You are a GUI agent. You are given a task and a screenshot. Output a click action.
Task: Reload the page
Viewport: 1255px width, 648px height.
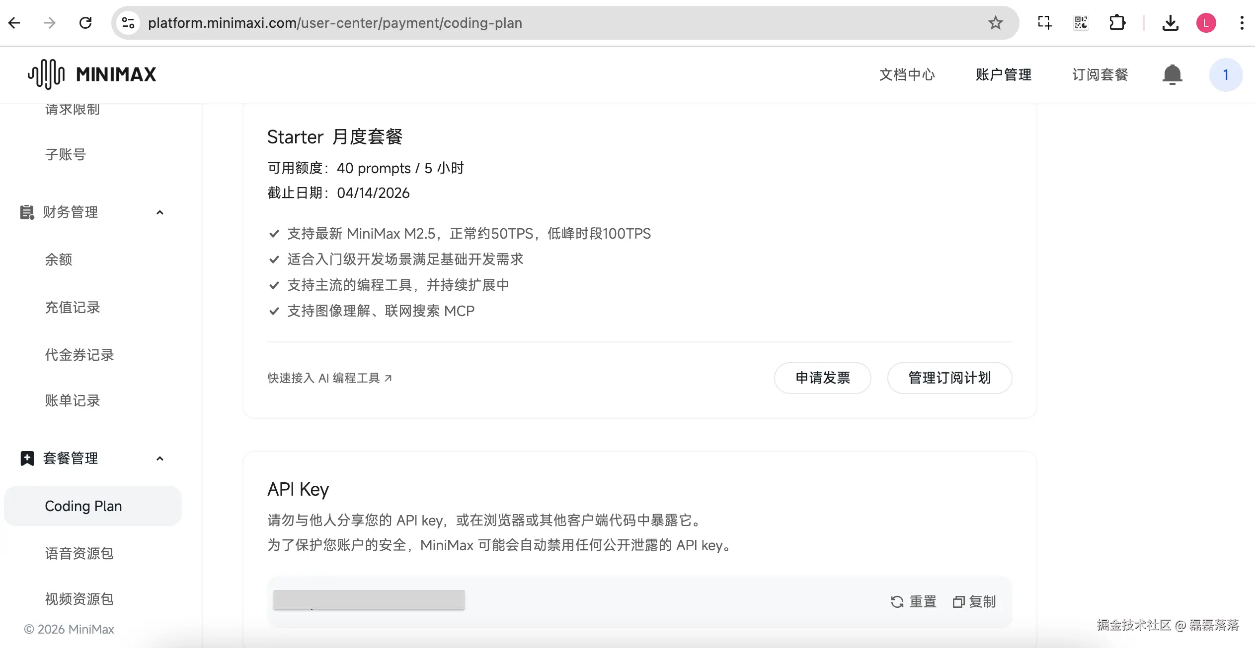[x=85, y=23]
